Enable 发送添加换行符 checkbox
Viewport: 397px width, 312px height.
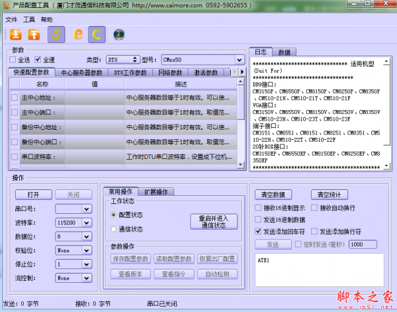tap(314, 231)
